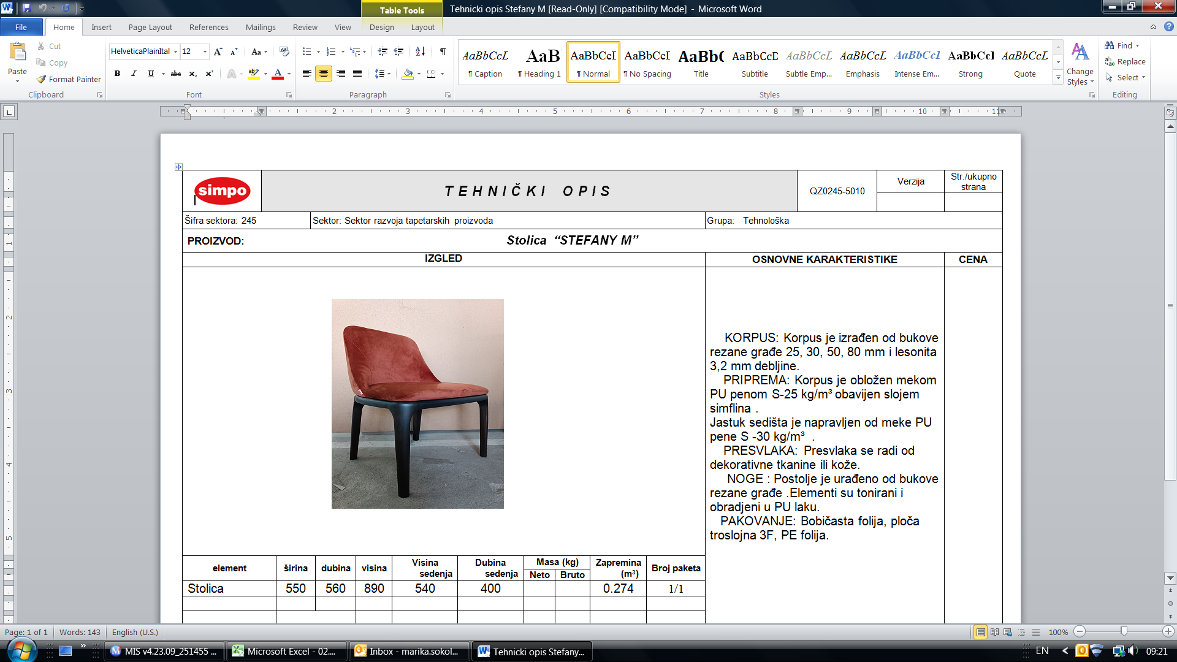Zoom in with the plus button
Image resolution: width=1177 pixels, height=662 pixels.
coord(1168,632)
